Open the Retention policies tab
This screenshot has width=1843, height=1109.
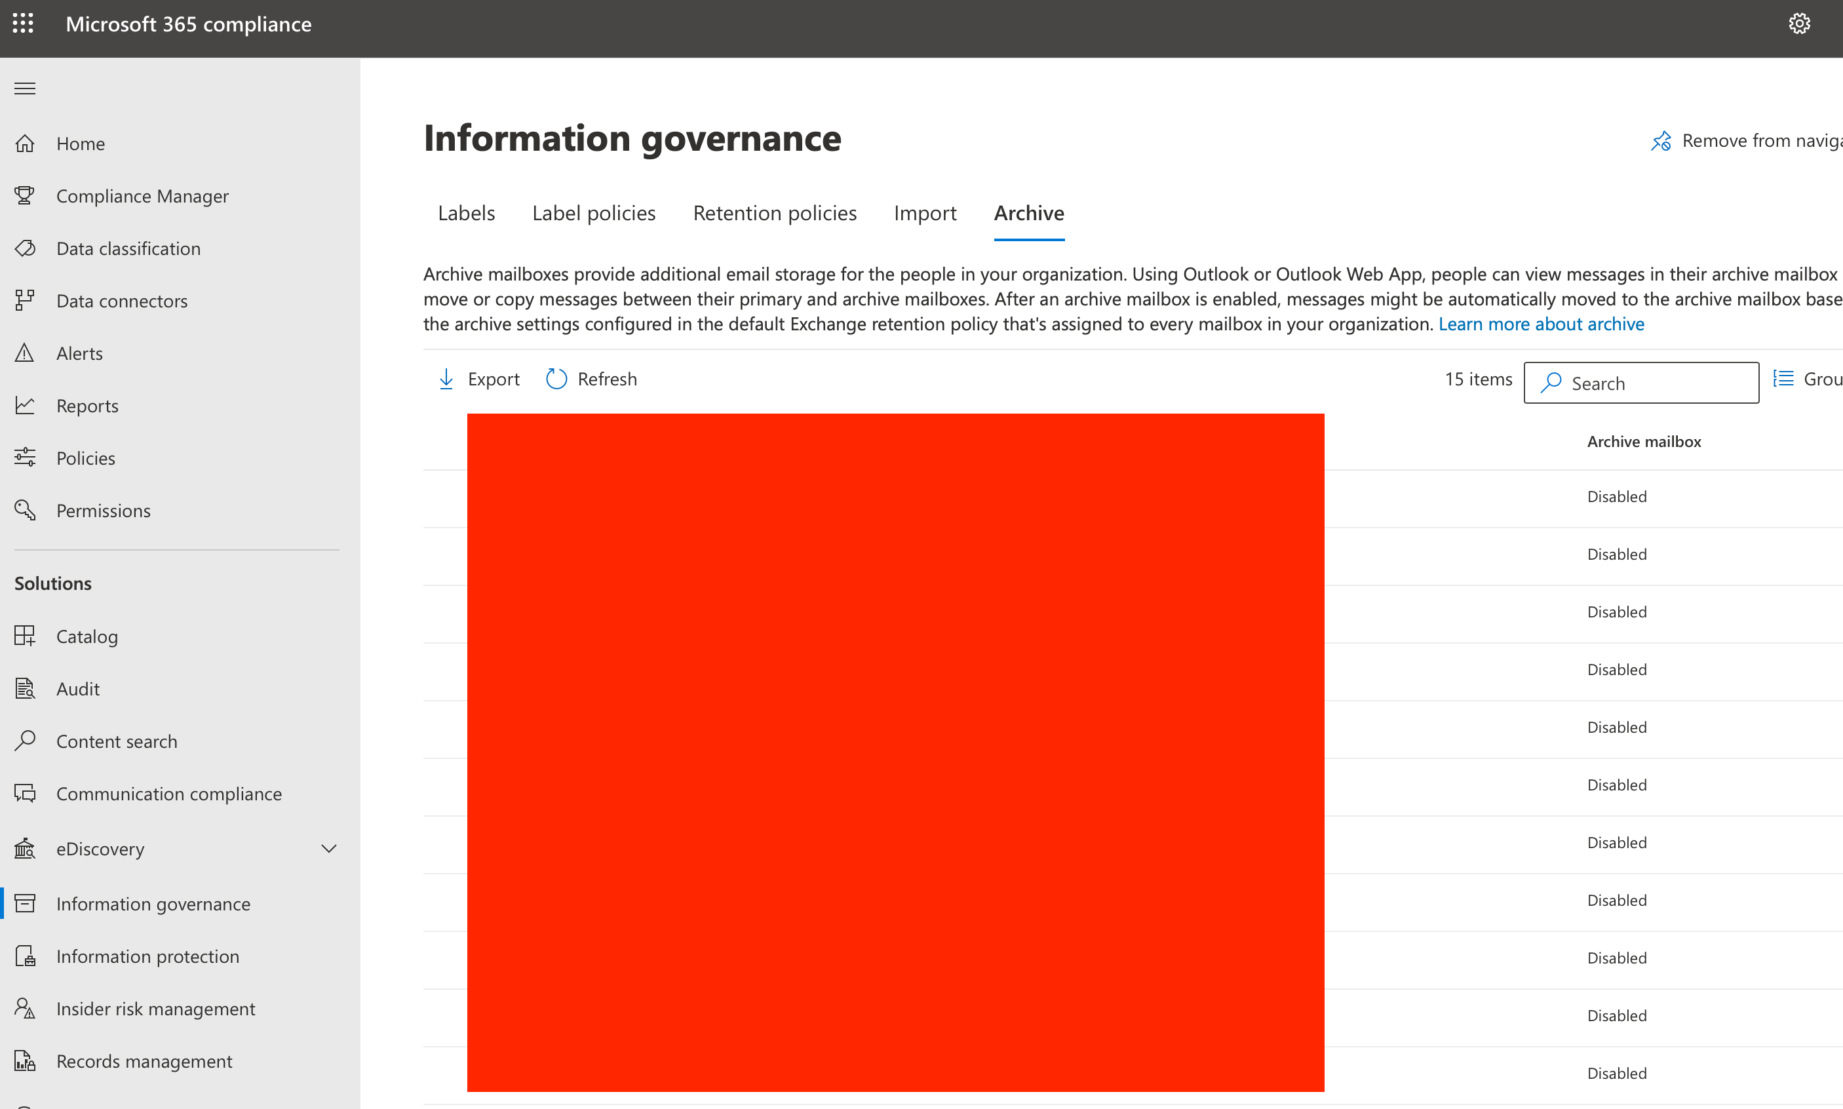point(775,214)
